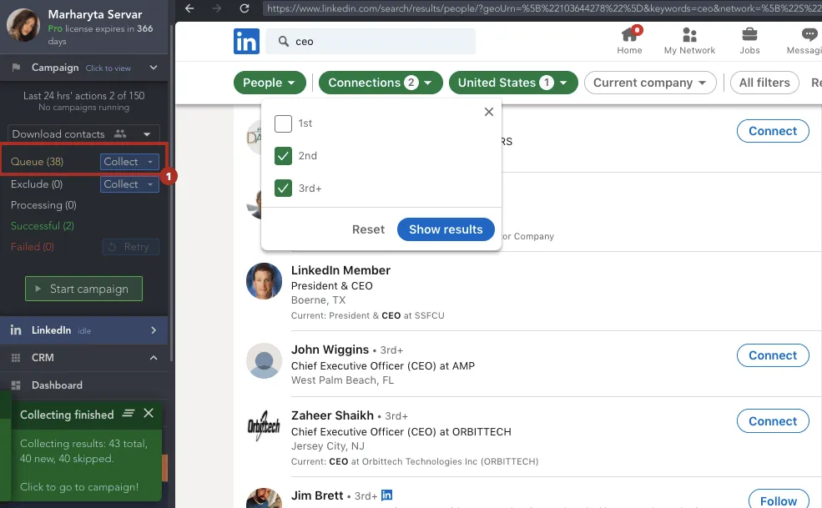This screenshot has width=822, height=508.
Task: Open the People filter dropdown
Action: pos(270,83)
